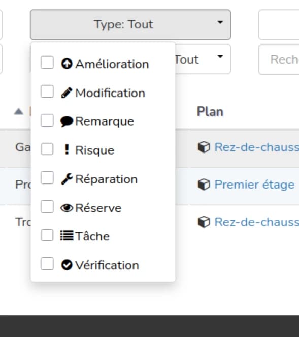Click the sort ascending triangle in table header
299x337 pixels.
[x=19, y=111]
